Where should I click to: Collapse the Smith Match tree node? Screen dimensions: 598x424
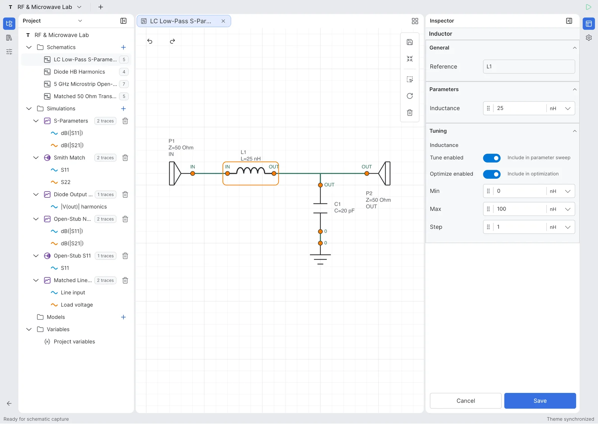[36, 158]
